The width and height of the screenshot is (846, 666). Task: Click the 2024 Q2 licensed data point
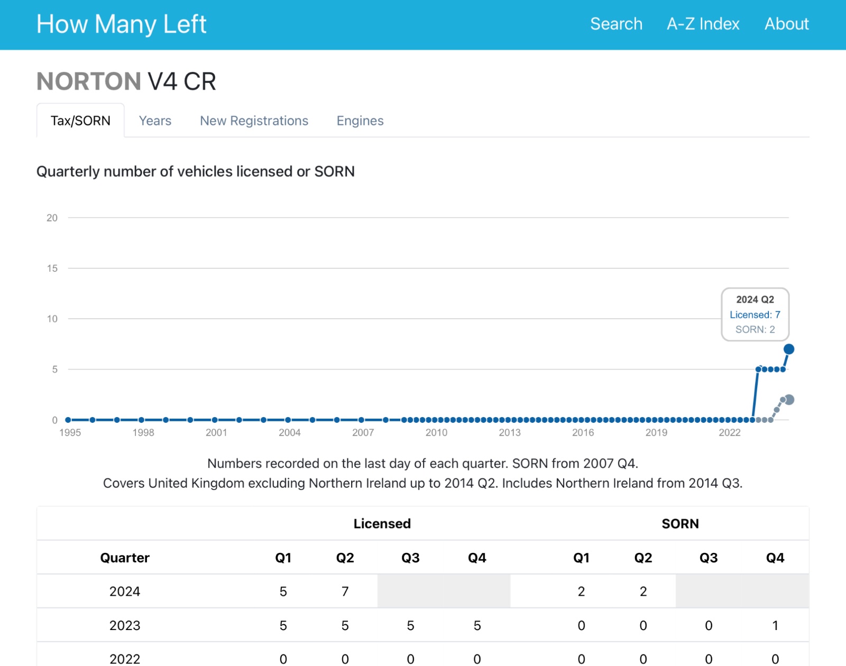pyautogui.click(x=788, y=349)
